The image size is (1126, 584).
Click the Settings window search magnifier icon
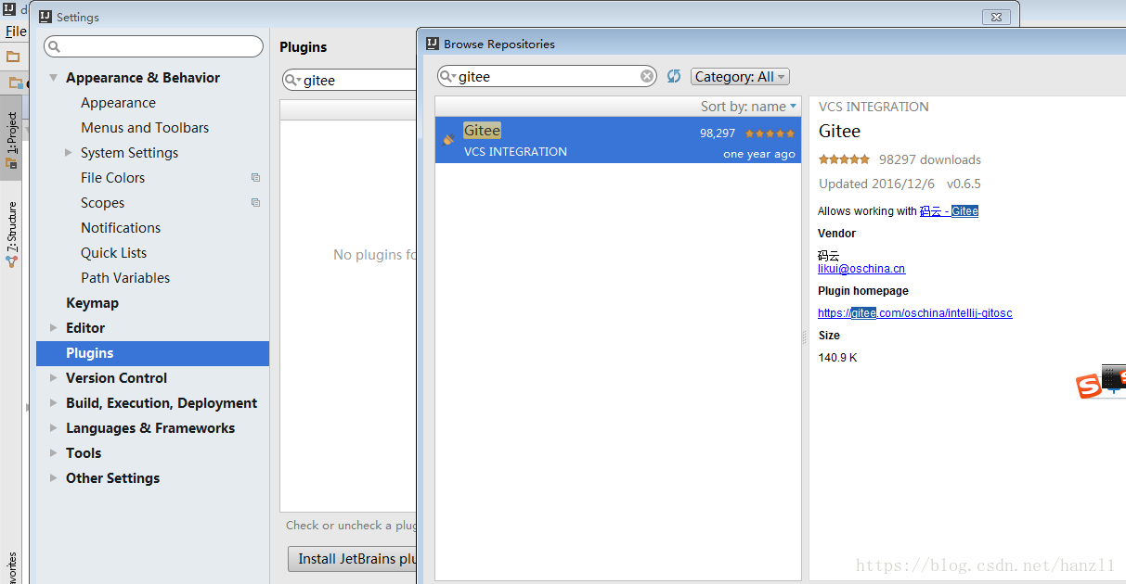(55, 46)
